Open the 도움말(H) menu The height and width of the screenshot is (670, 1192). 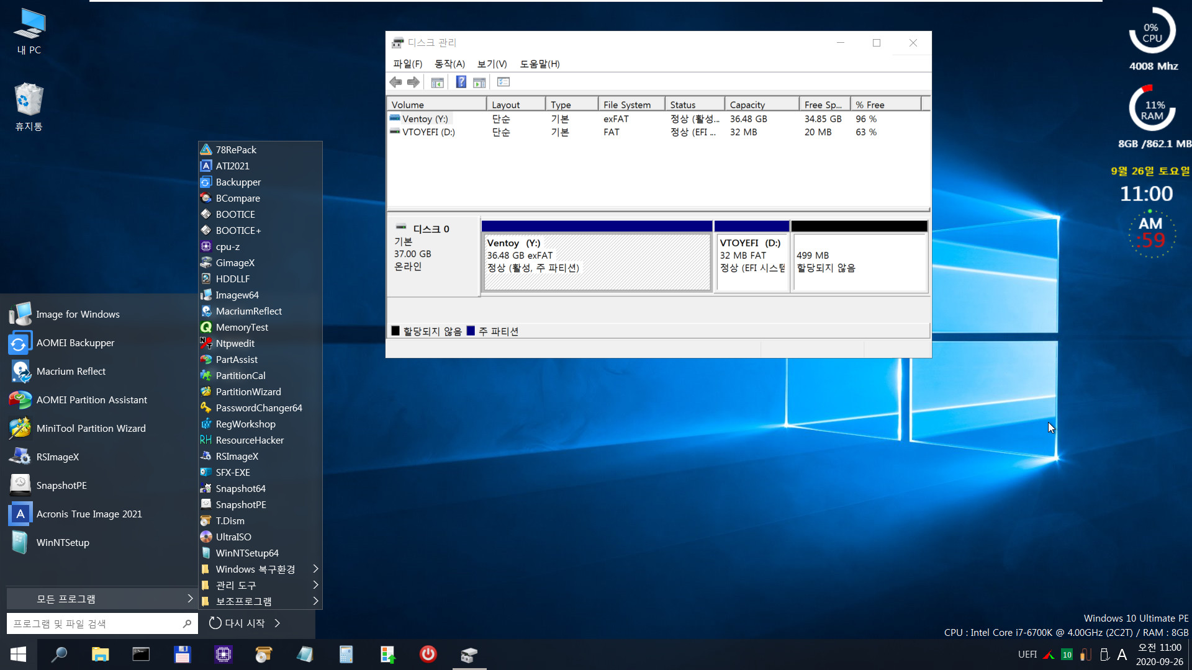point(540,64)
